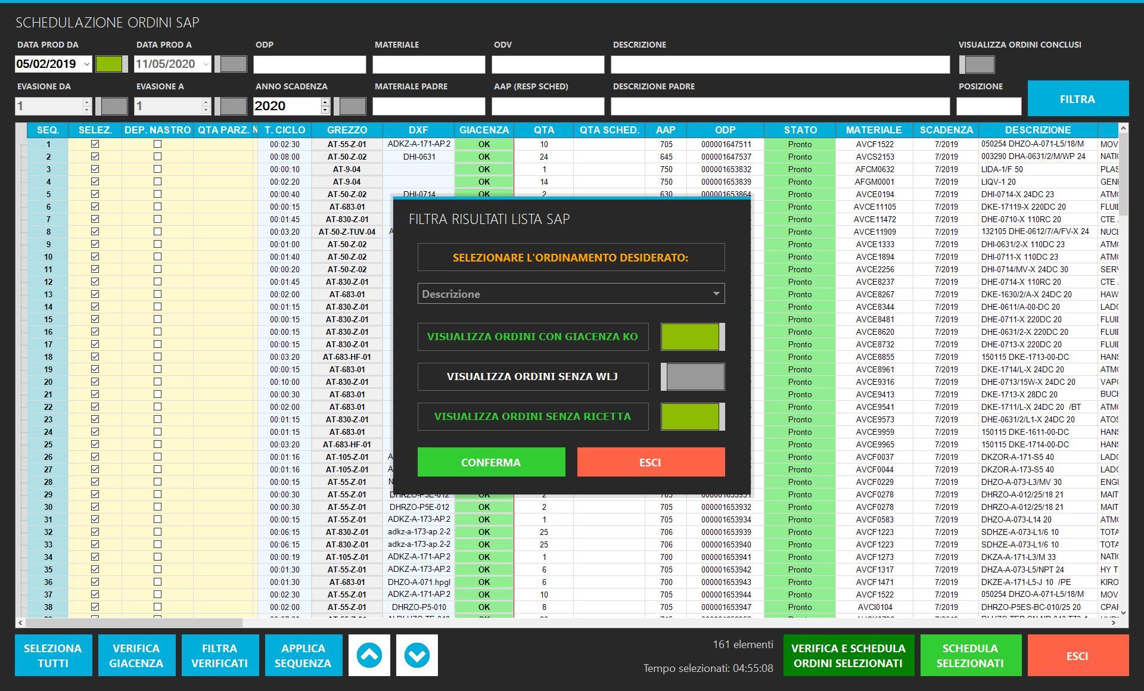The image size is (1144, 691).
Task: Click the red ESCI button in dialog
Action: (651, 462)
